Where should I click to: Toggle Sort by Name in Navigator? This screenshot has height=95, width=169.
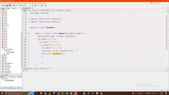point(18,88)
